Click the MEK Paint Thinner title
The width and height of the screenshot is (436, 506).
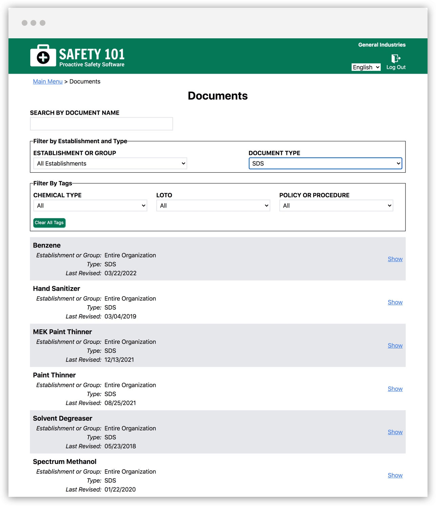[x=62, y=332]
